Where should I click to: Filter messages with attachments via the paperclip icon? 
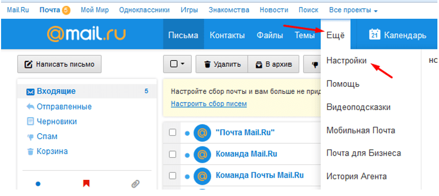pyautogui.click(x=135, y=184)
